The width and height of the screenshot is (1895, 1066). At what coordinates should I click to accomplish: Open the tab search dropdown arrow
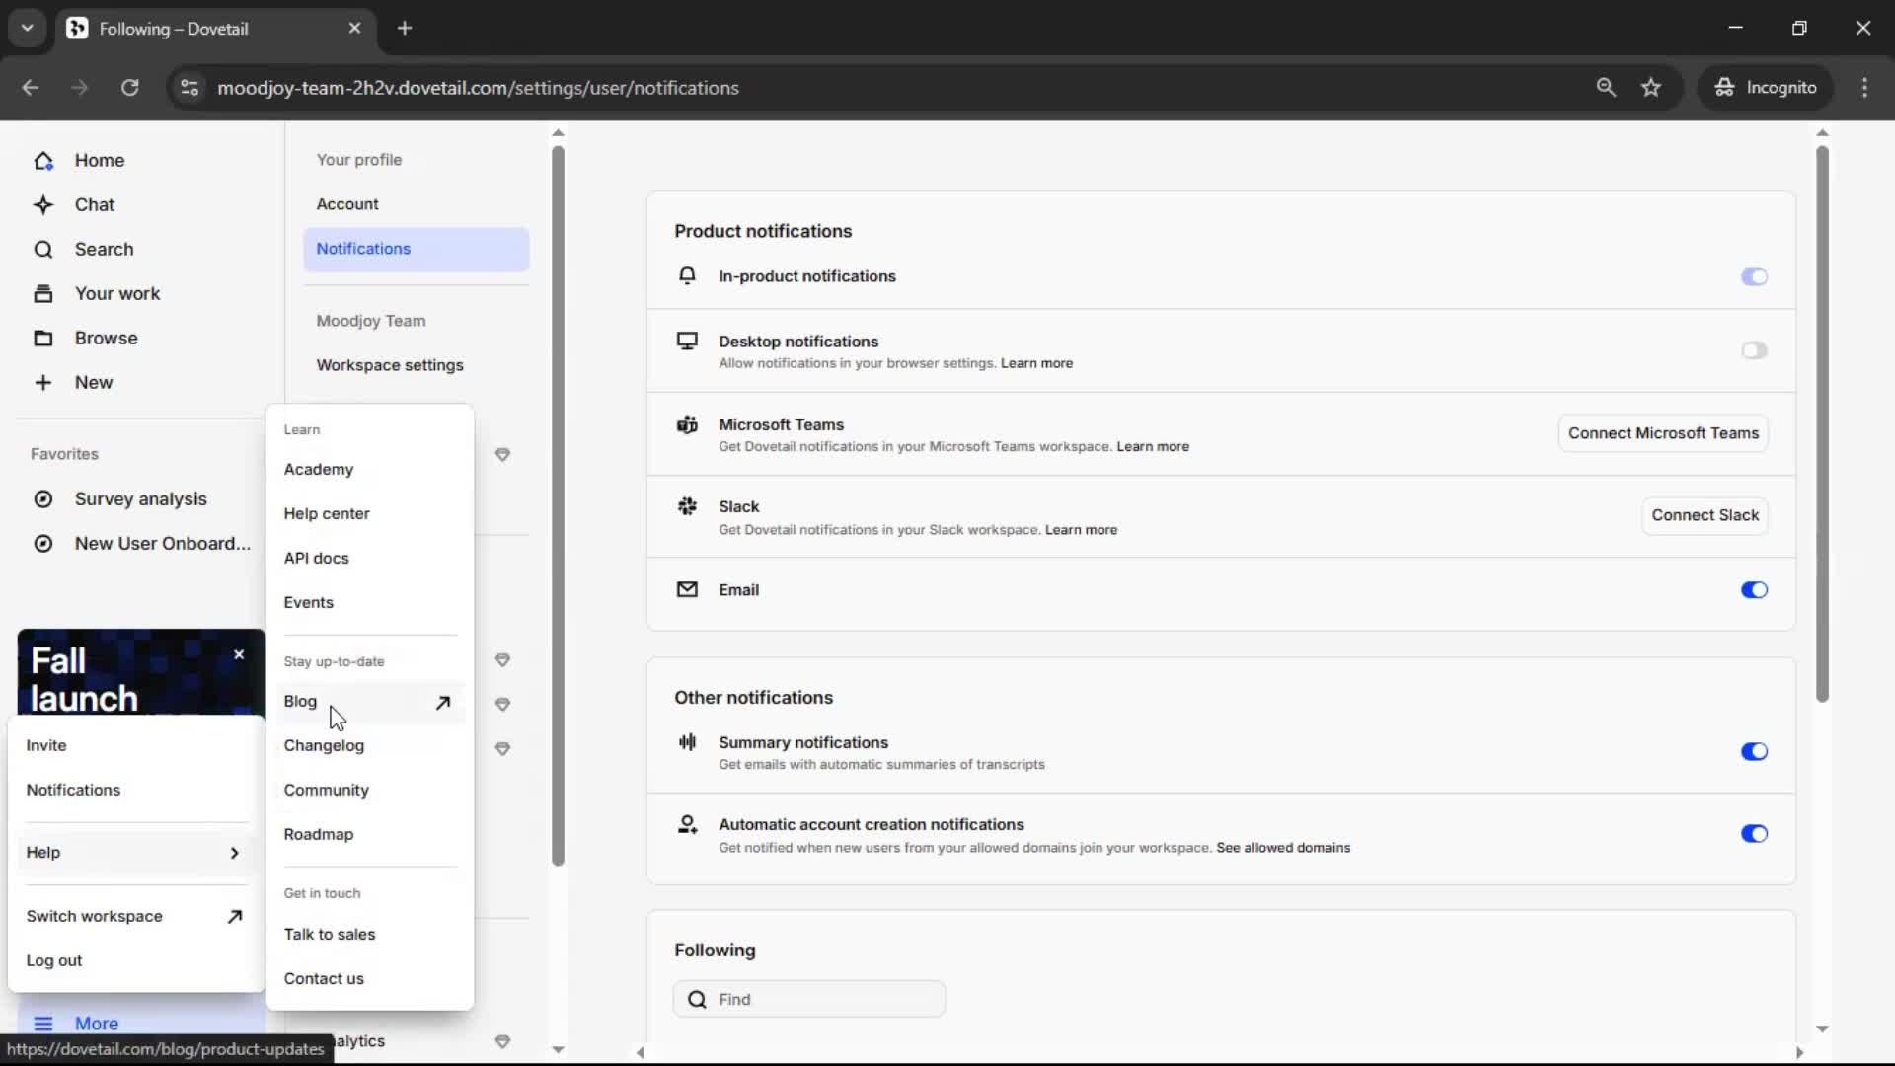pyautogui.click(x=27, y=28)
